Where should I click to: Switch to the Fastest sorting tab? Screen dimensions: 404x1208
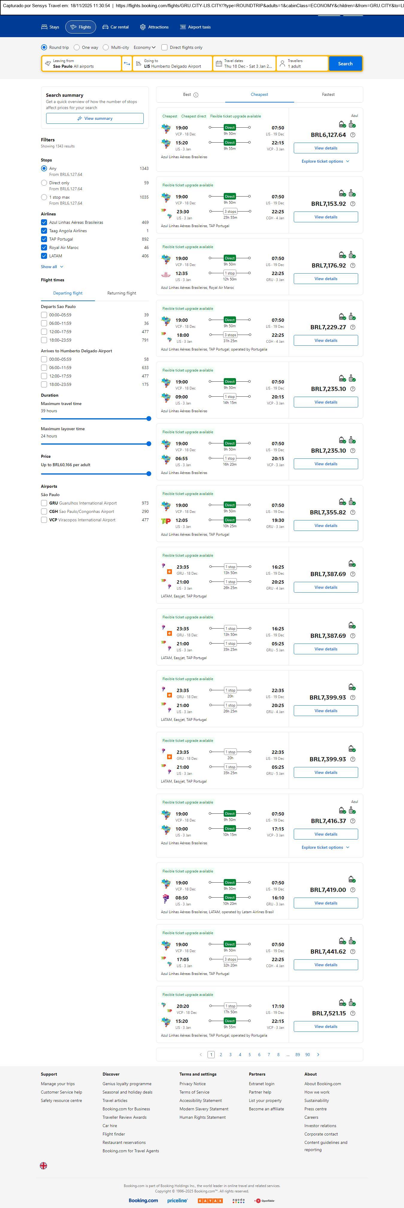(328, 95)
